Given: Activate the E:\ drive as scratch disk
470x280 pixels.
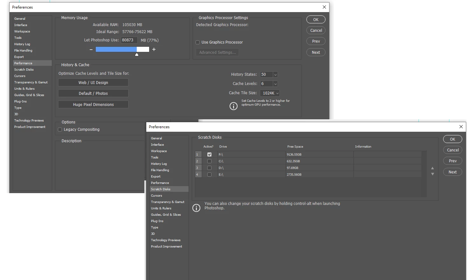Looking at the screenshot, I should (209, 175).
